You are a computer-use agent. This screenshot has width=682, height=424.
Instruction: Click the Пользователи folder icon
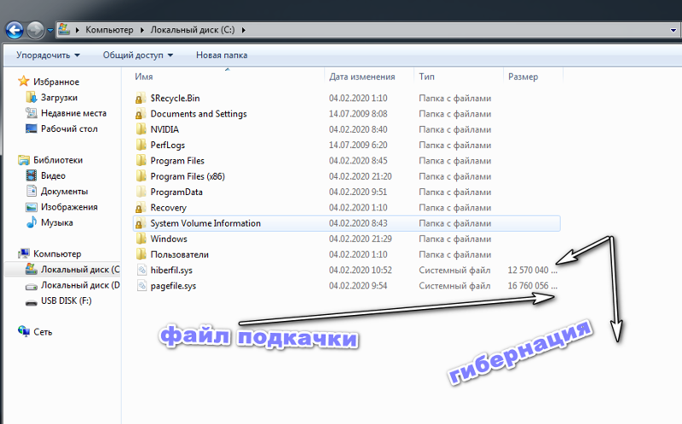[x=140, y=254]
